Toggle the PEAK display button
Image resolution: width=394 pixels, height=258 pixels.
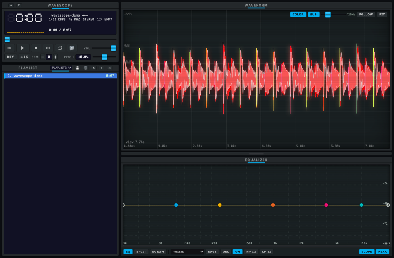click(x=383, y=252)
